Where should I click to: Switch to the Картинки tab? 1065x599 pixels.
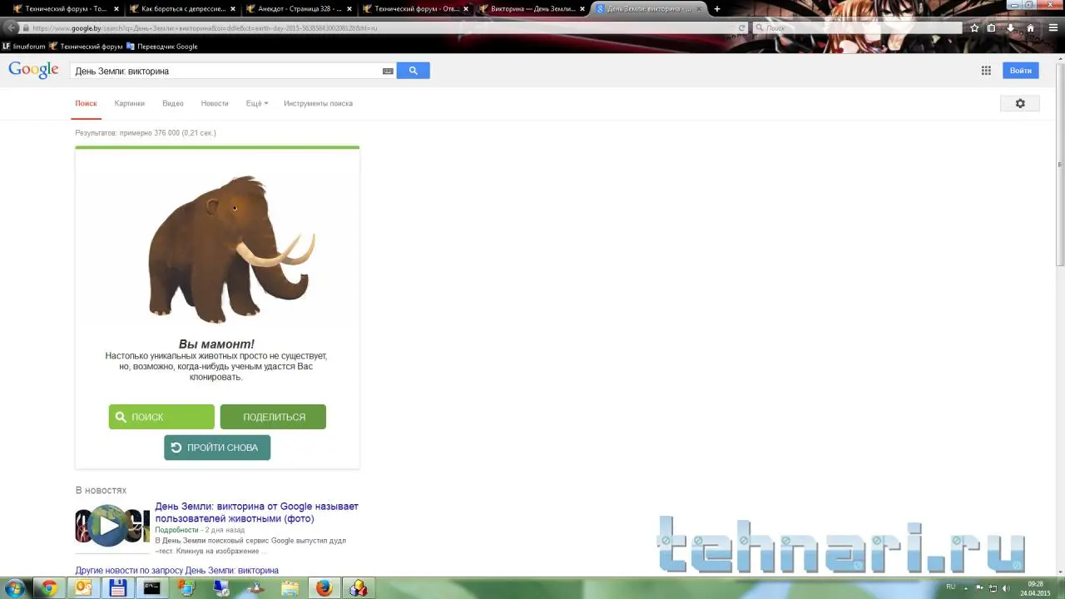130,103
